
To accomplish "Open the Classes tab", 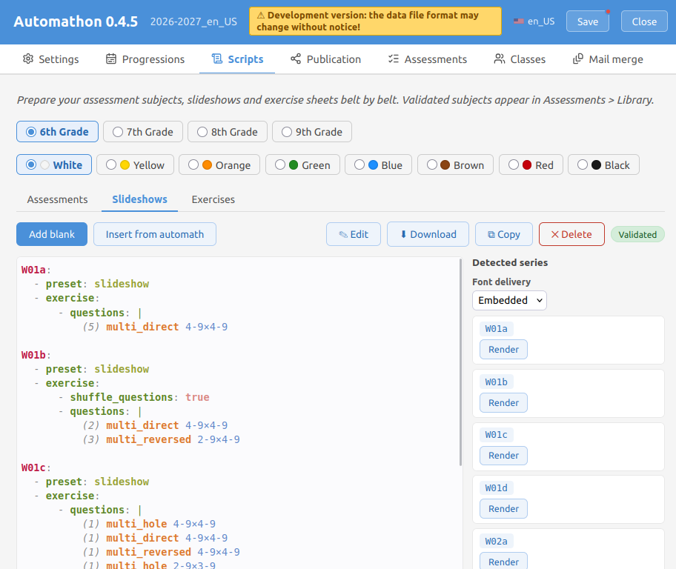I will point(520,59).
